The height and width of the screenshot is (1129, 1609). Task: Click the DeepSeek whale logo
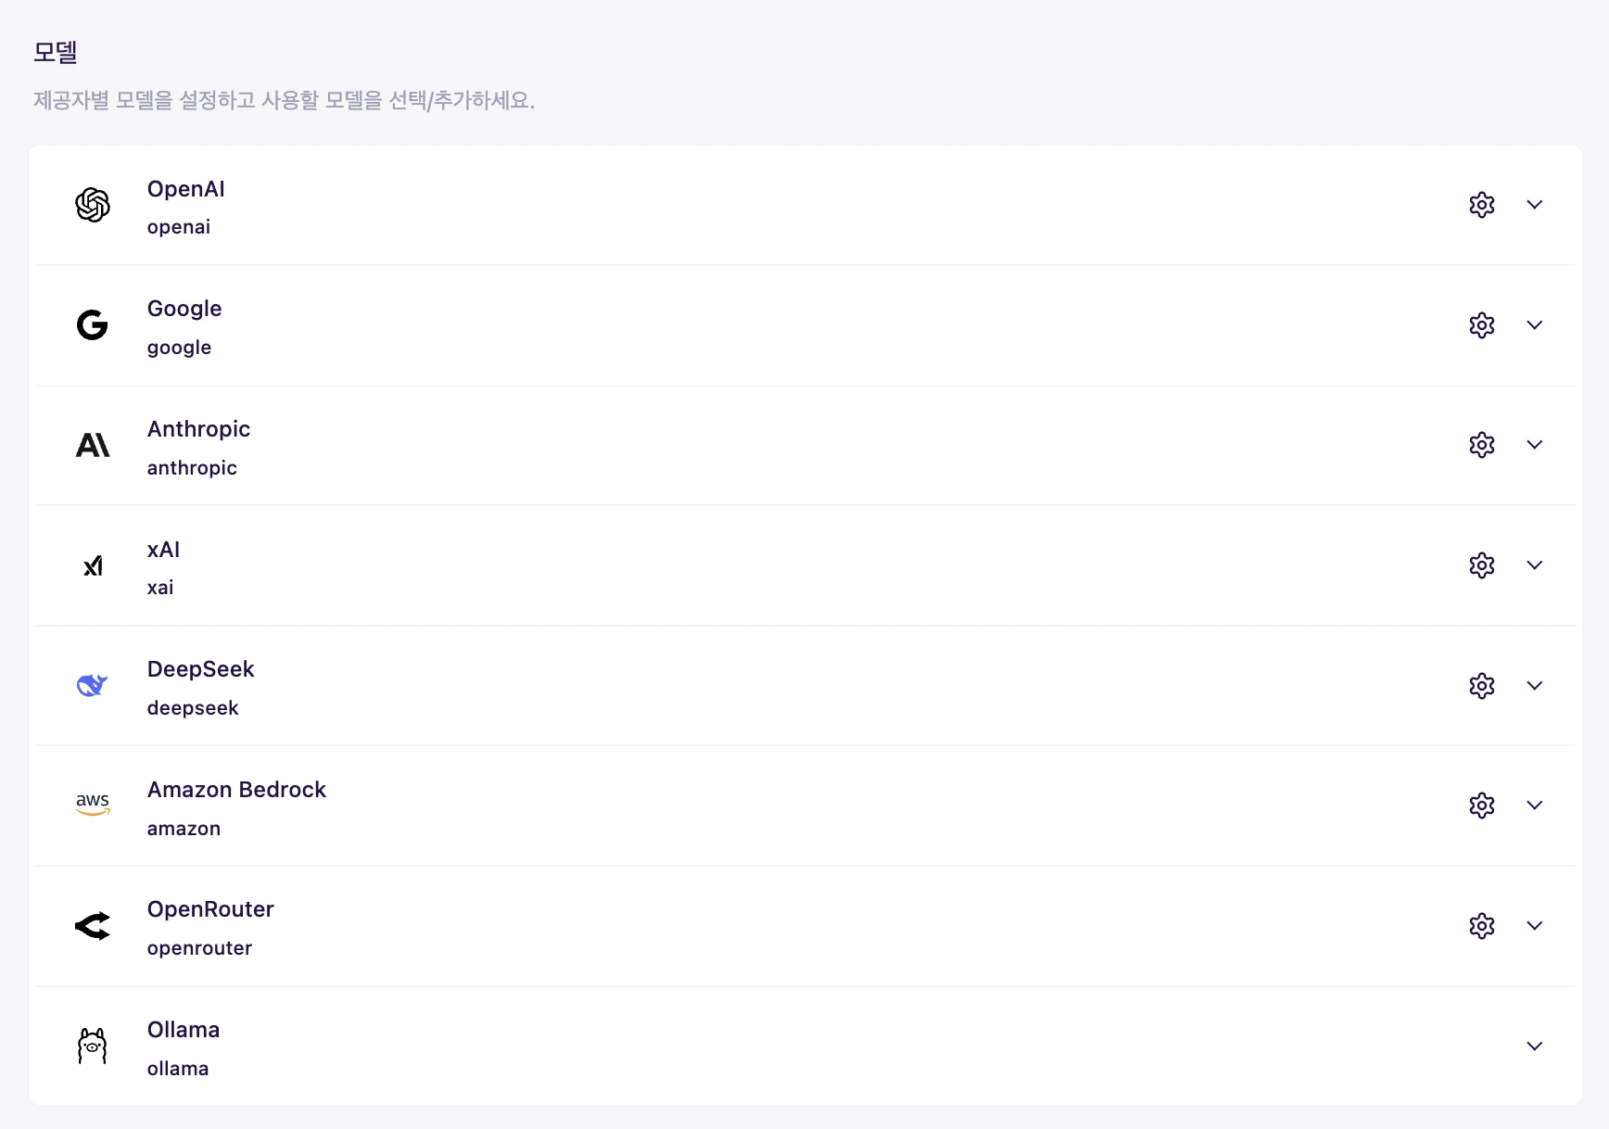click(92, 686)
